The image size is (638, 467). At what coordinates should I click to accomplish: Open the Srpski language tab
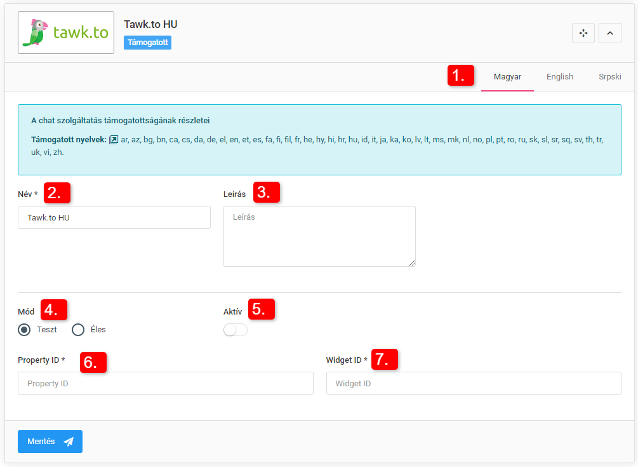[609, 77]
